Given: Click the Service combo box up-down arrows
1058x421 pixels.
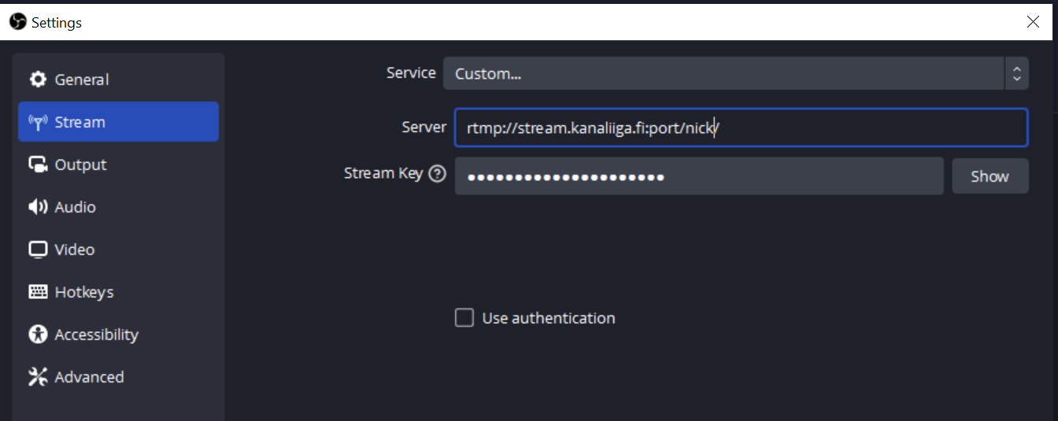Looking at the screenshot, I should click(x=1016, y=74).
